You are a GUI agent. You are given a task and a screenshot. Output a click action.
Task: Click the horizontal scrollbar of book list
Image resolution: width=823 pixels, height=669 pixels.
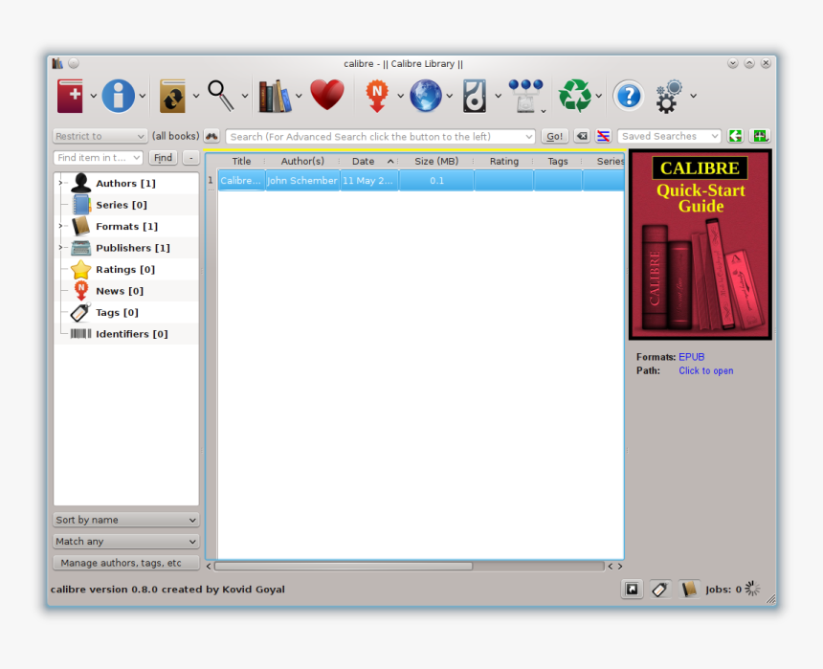pos(344,566)
